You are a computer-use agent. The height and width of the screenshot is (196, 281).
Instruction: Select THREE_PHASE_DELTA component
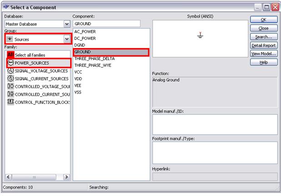95,59
